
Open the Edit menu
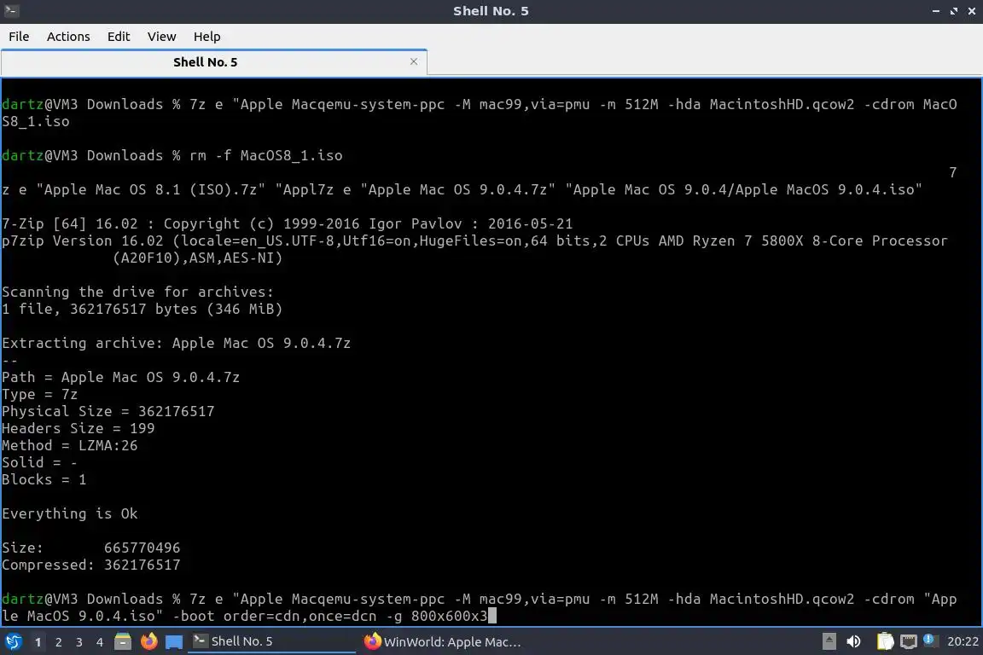point(119,37)
